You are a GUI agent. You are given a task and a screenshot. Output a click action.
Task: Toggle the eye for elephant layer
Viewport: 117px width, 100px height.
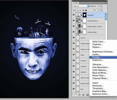pos(74,72)
